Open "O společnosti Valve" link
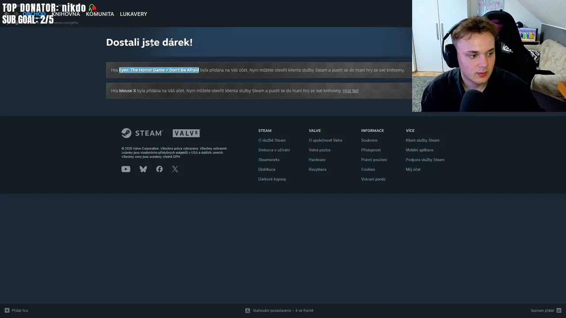Screen dimensions: 566x318 click(x=325, y=140)
